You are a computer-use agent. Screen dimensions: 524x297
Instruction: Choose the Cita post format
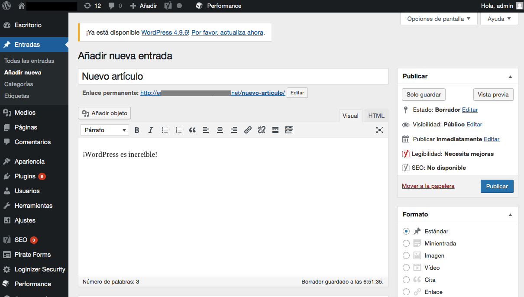(x=406, y=280)
